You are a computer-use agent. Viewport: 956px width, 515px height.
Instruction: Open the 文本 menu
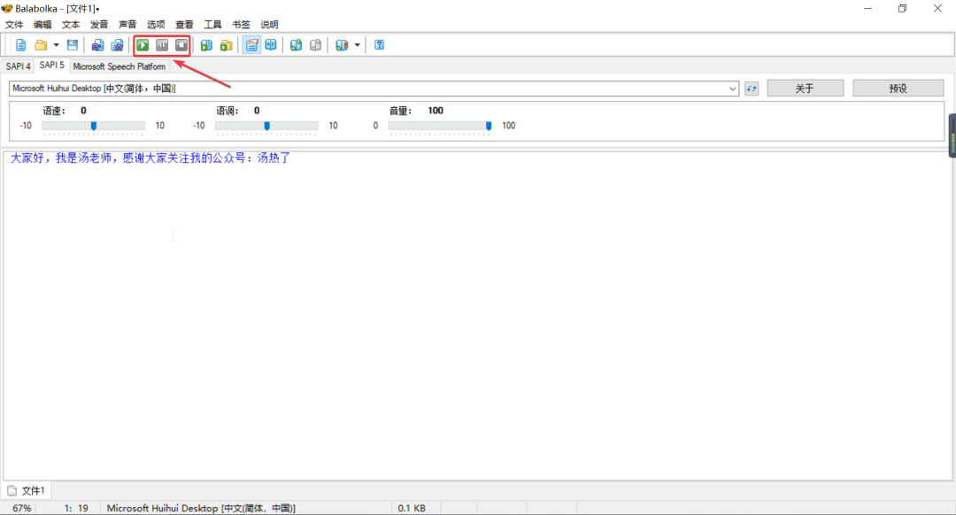point(71,25)
